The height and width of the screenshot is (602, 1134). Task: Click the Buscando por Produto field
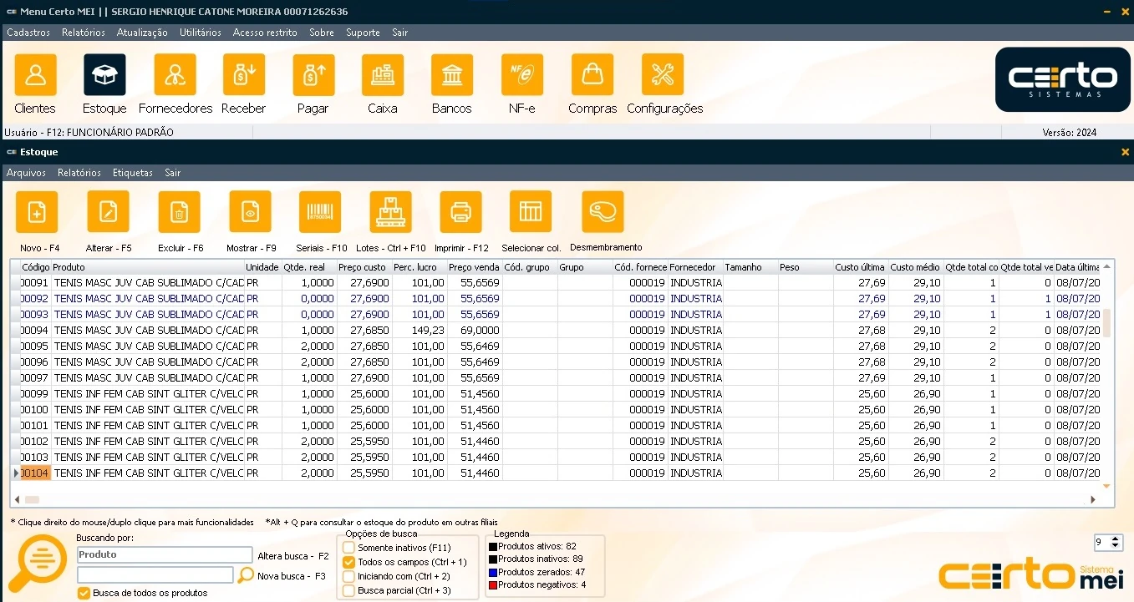click(x=165, y=554)
